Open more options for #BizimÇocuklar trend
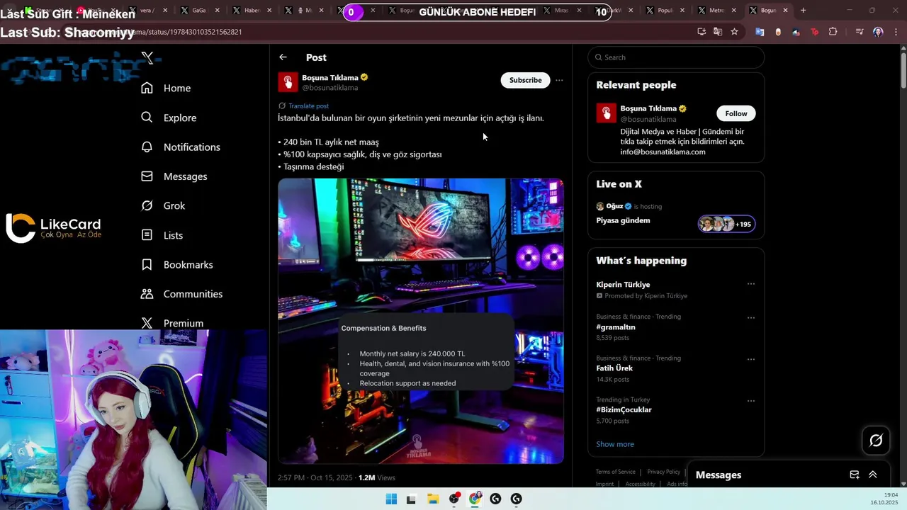This screenshot has width=907, height=510. pos(751,401)
